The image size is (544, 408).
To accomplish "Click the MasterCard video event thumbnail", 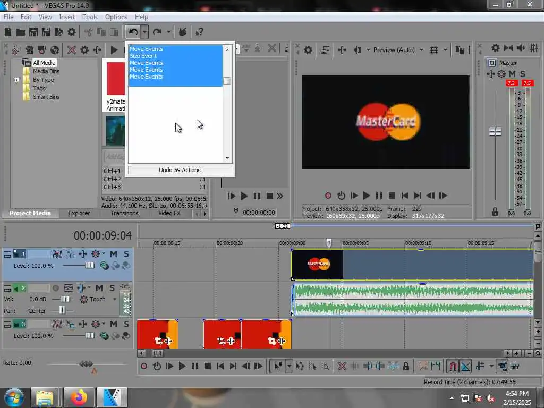I will tap(318, 265).
